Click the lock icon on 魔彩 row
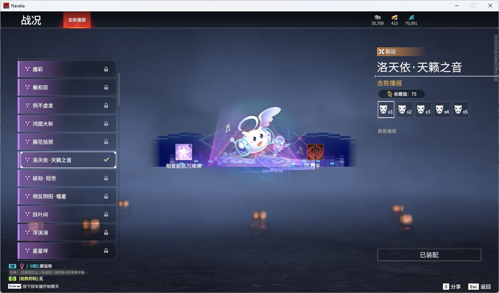This screenshot has height=293, width=499. (x=106, y=69)
